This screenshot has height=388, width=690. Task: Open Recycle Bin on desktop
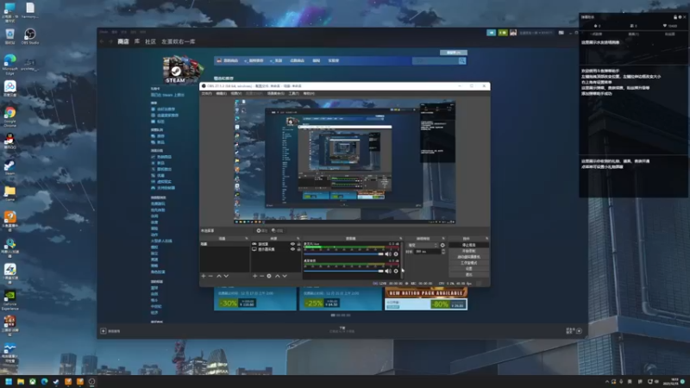click(9, 36)
